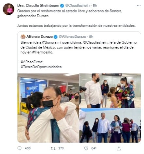This screenshot has width=144, height=154.
Task: Click the 8h tweet timestamp
Action: (95, 6)
